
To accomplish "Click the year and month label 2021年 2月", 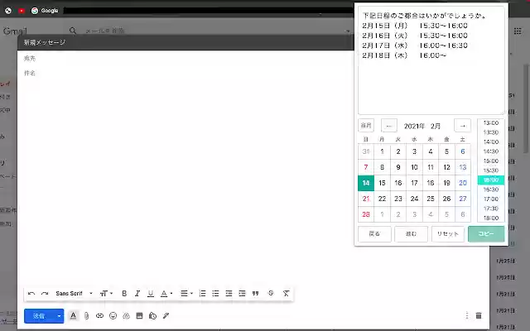I will (422, 126).
